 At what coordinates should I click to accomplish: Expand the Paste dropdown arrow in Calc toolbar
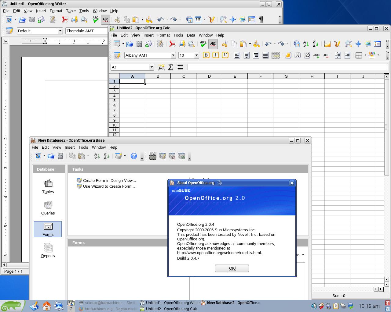point(250,44)
